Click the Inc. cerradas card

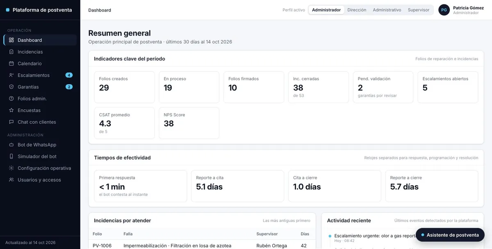[x=319, y=87]
